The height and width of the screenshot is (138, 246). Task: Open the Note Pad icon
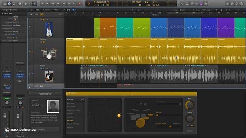coord(232,3)
